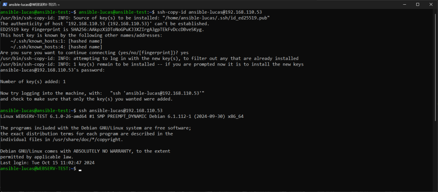Image resolution: width=438 pixels, height=192 pixels.
Task: Click the 'Number of key(s) added: 1' line
Action: (33, 81)
